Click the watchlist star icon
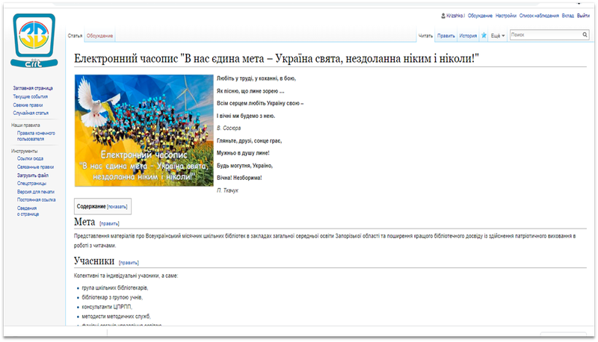Viewport: 598px width, 342px height. coord(484,35)
